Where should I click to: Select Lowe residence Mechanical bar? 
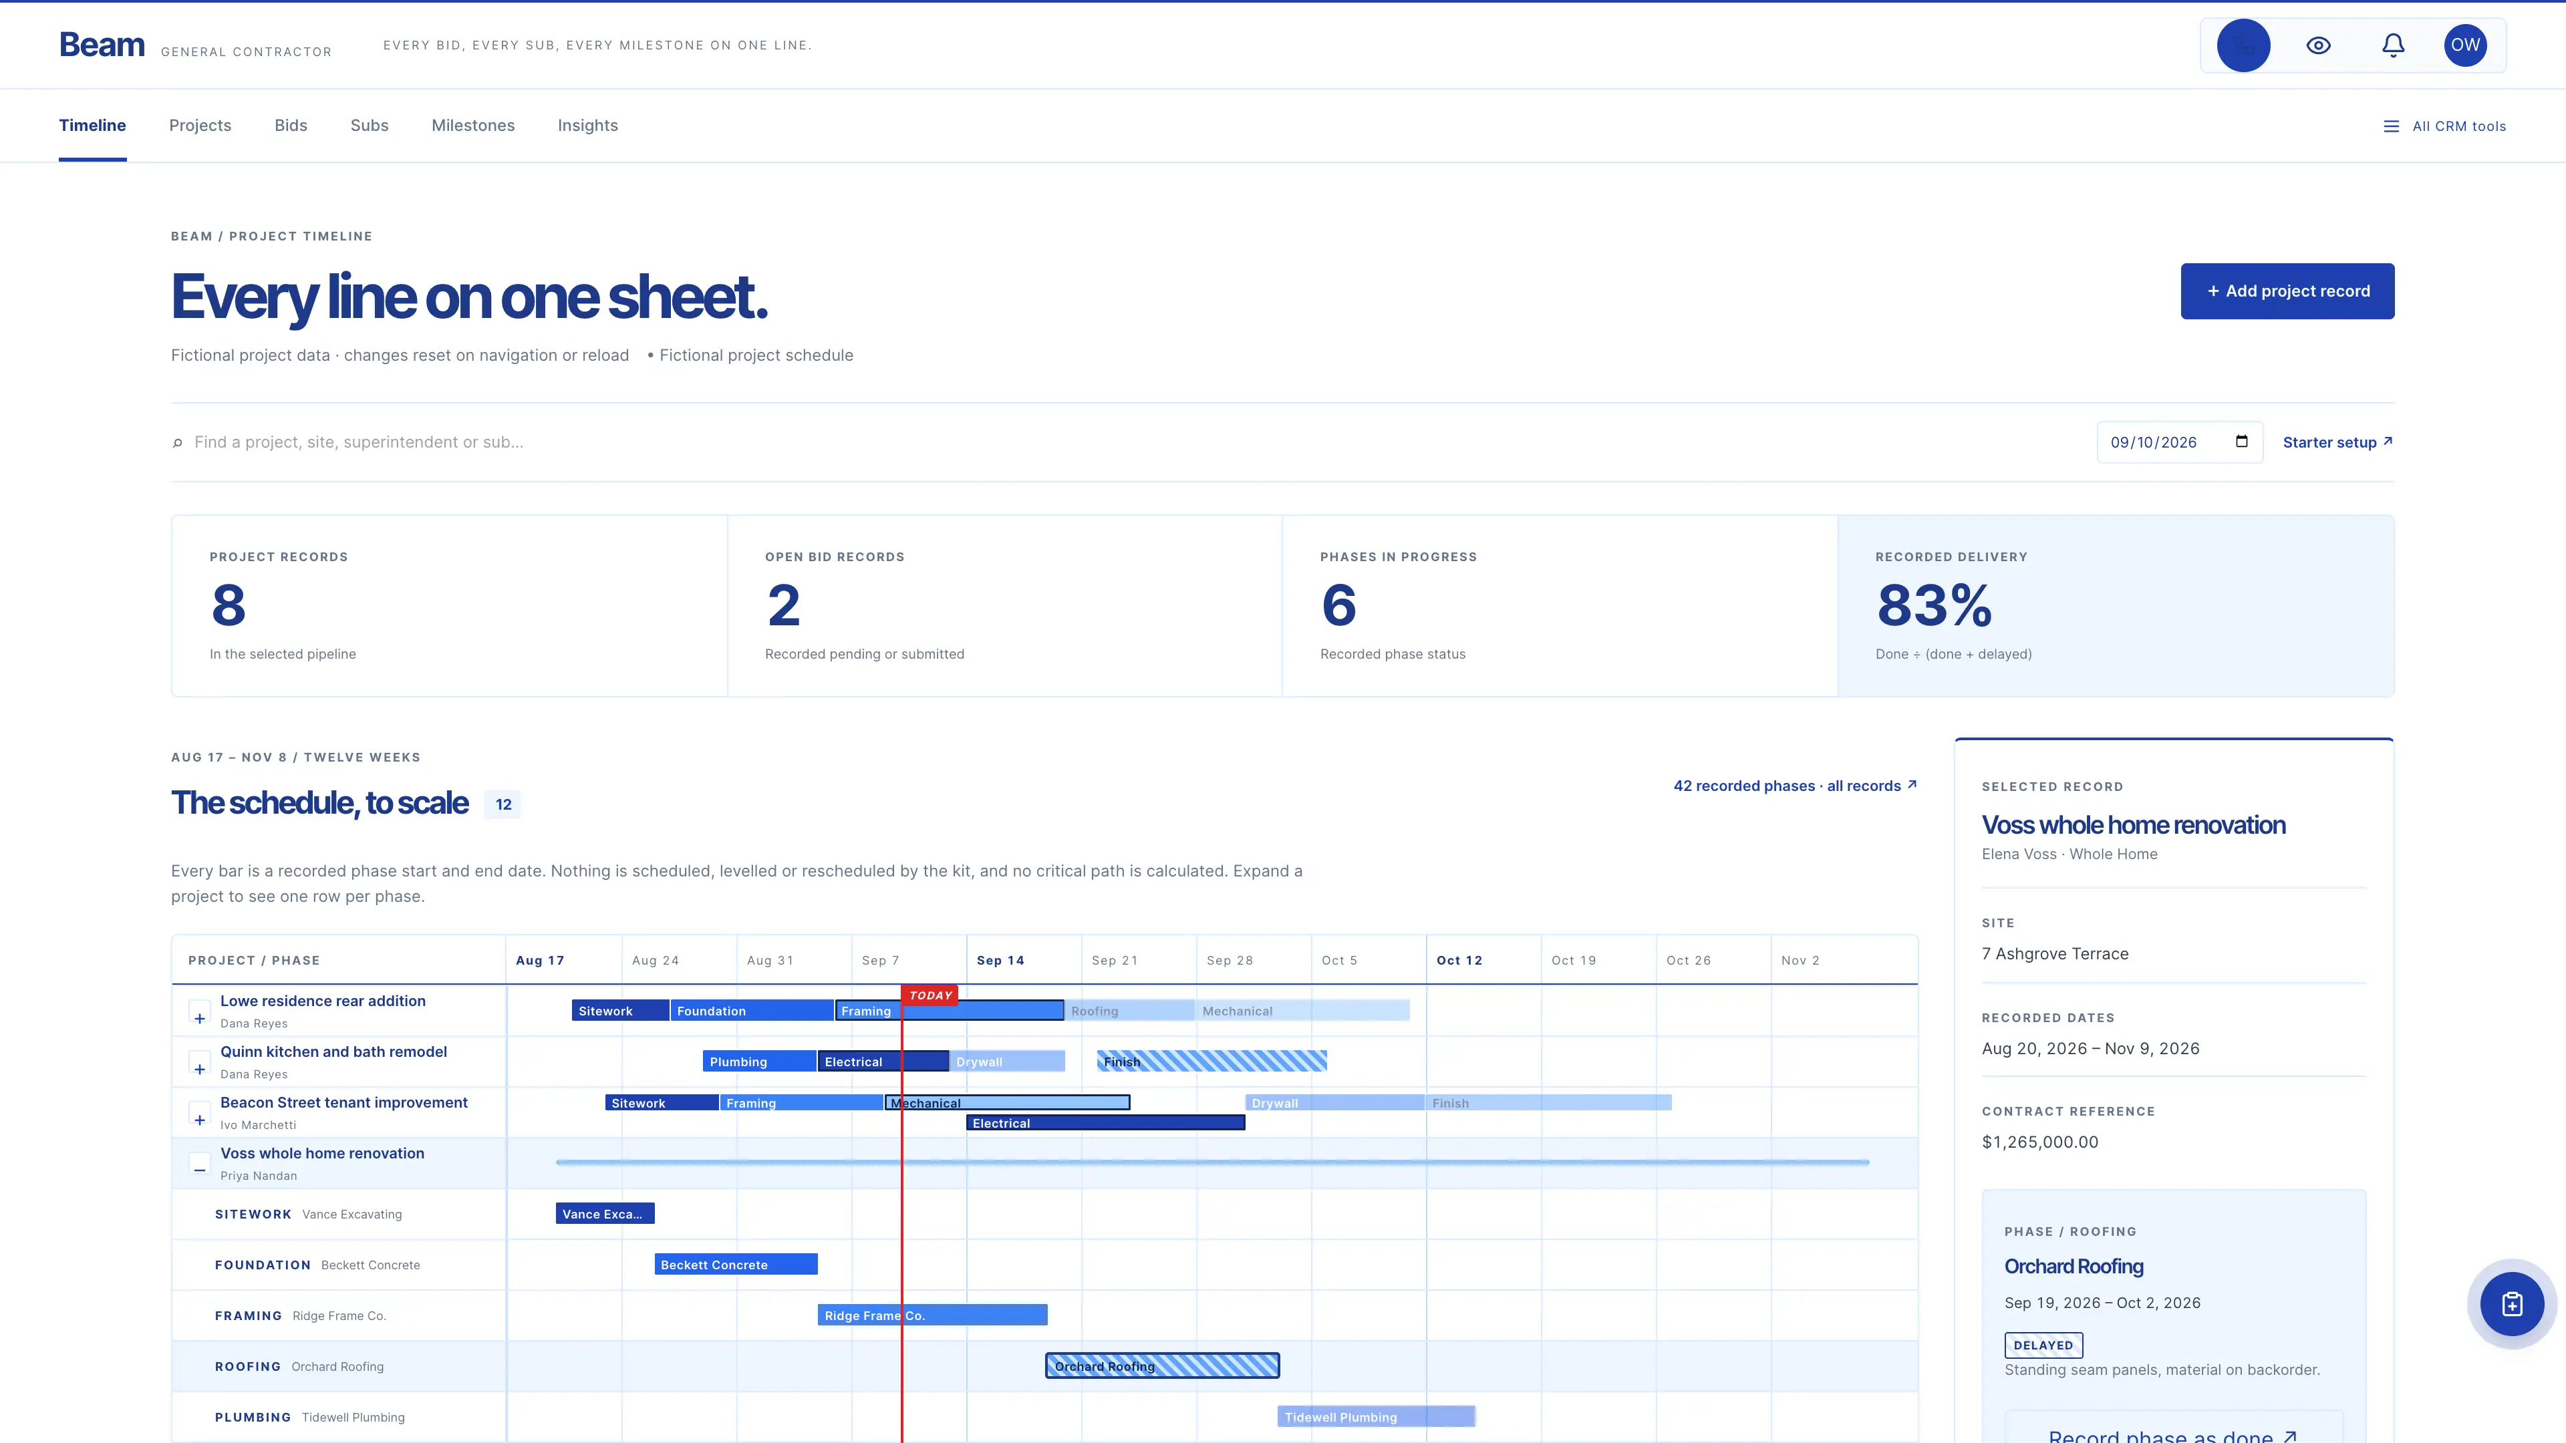[1303, 1011]
